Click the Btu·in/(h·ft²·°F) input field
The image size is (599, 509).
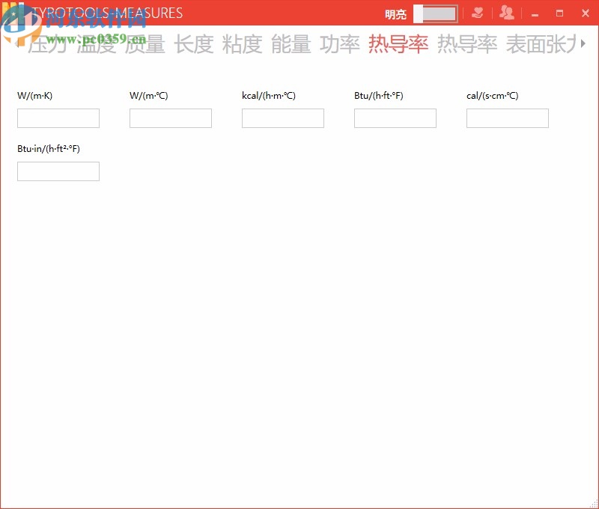[58, 171]
